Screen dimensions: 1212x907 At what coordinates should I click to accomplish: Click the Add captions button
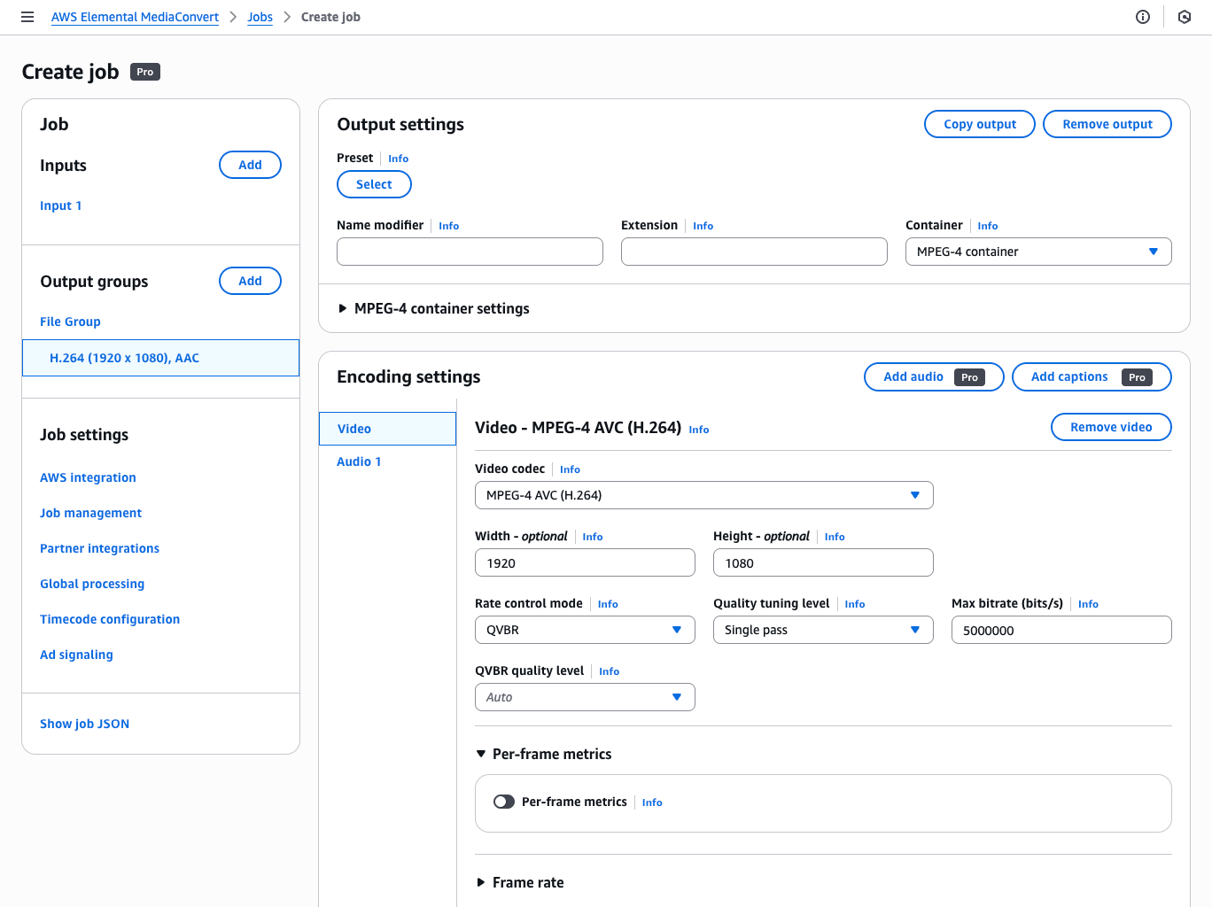coord(1092,376)
